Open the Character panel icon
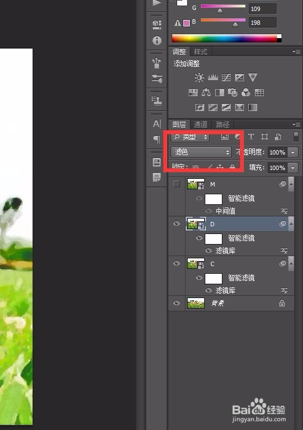The width and height of the screenshot is (303, 430). (157, 124)
